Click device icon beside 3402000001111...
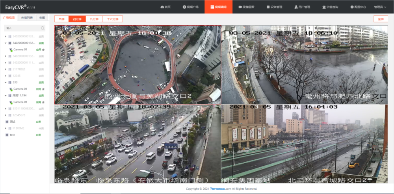 point(10,63)
